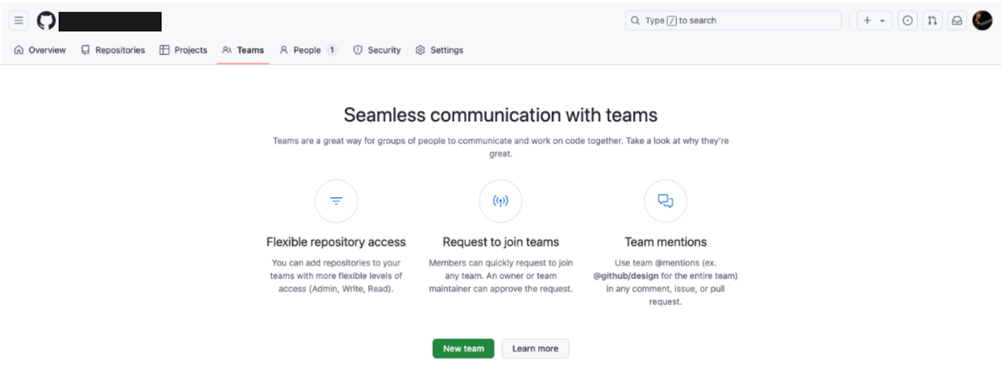Open the Security tab
The image size is (1001, 370).
pos(377,50)
